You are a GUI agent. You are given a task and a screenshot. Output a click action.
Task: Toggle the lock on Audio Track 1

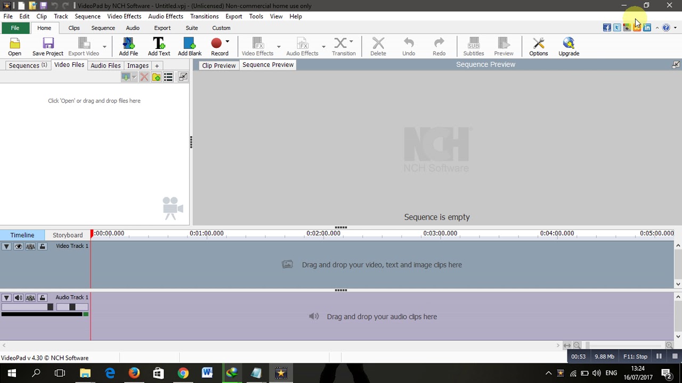[43, 298]
